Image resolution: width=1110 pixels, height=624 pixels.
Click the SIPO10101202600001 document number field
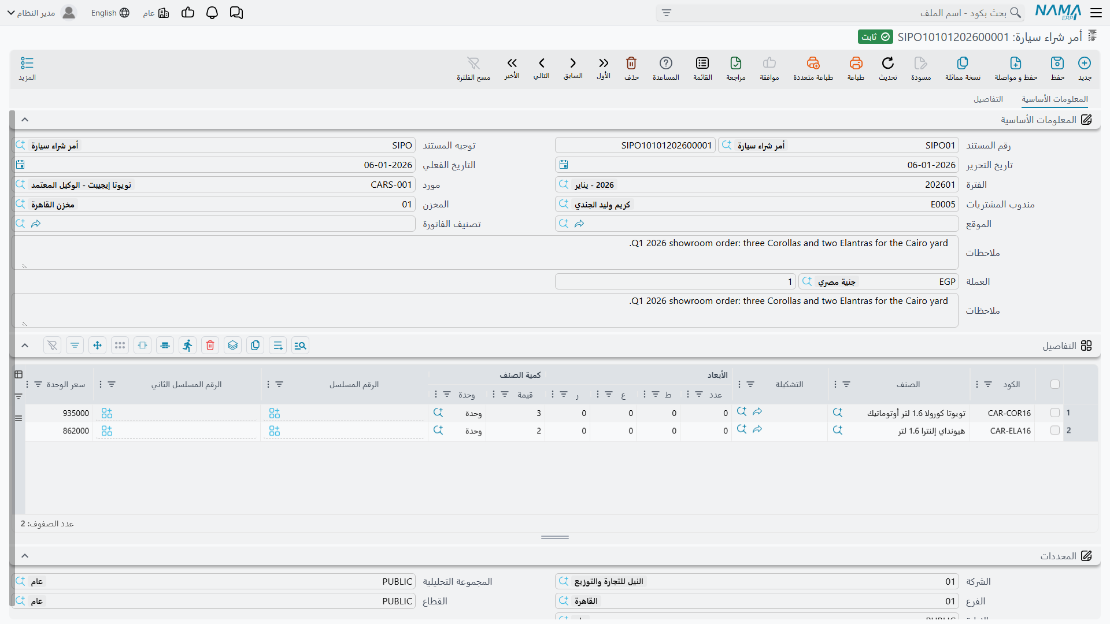point(635,145)
